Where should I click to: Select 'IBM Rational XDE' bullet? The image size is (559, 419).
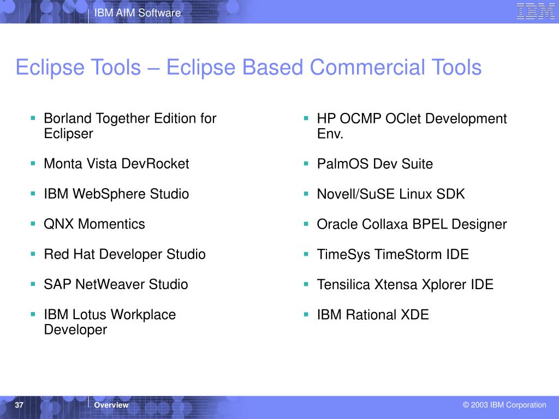coord(373,315)
